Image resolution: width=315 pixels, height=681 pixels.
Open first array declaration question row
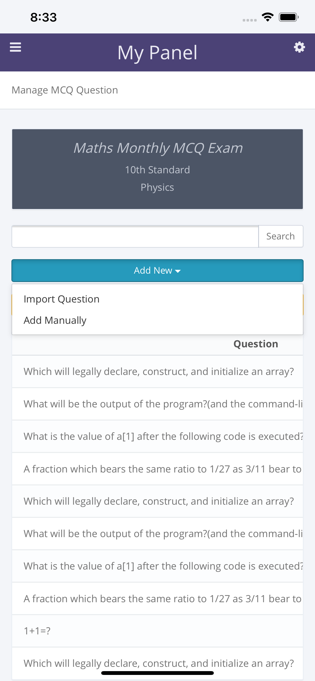(x=157, y=371)
